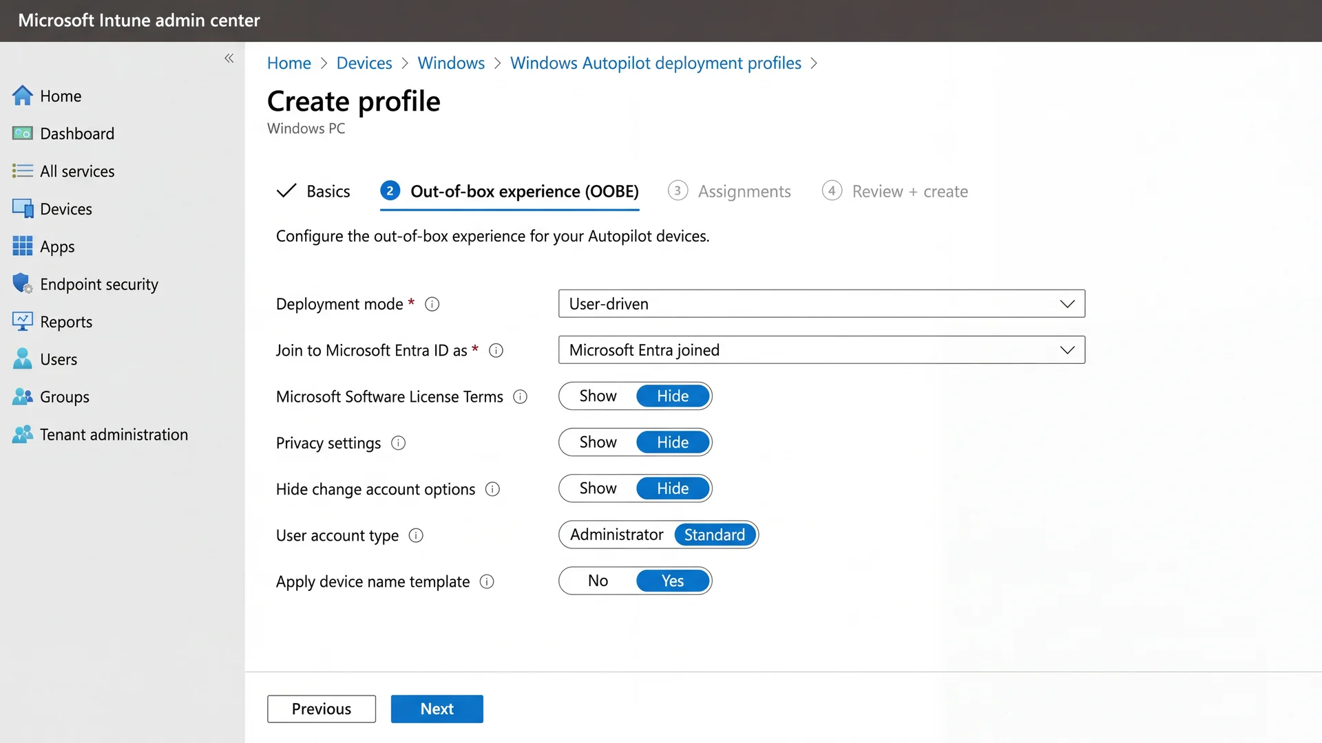Set change account options to Show

tap(598, 488)
